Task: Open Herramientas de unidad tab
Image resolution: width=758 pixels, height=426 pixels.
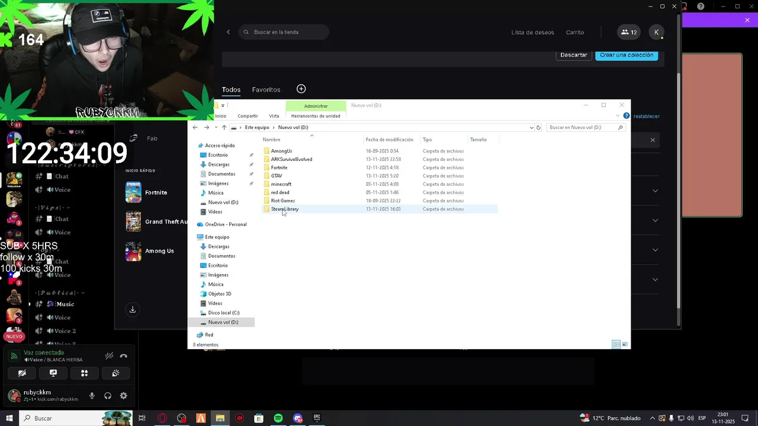Action: coord(316,116)
